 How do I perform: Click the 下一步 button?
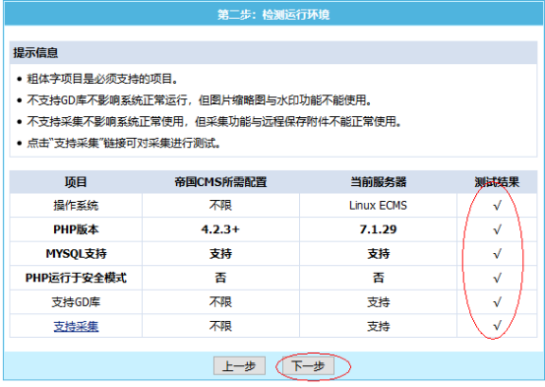point(308,366)
